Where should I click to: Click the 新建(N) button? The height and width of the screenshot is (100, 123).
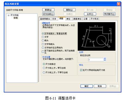pyautogui.click(x=48, y=10)
